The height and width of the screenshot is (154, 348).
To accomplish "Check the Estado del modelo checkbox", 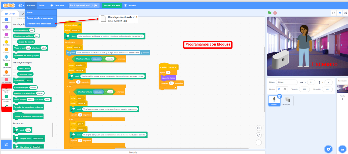I will tap(14, 42).
